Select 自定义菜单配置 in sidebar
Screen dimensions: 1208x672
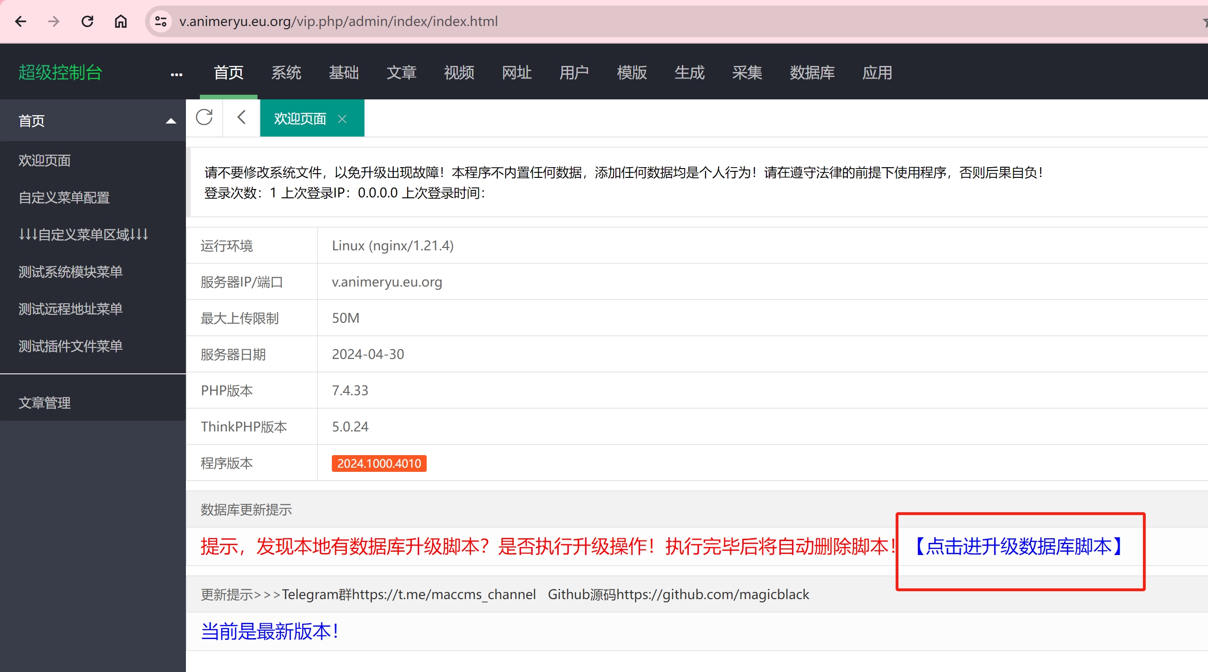click(x=64, y=197)
